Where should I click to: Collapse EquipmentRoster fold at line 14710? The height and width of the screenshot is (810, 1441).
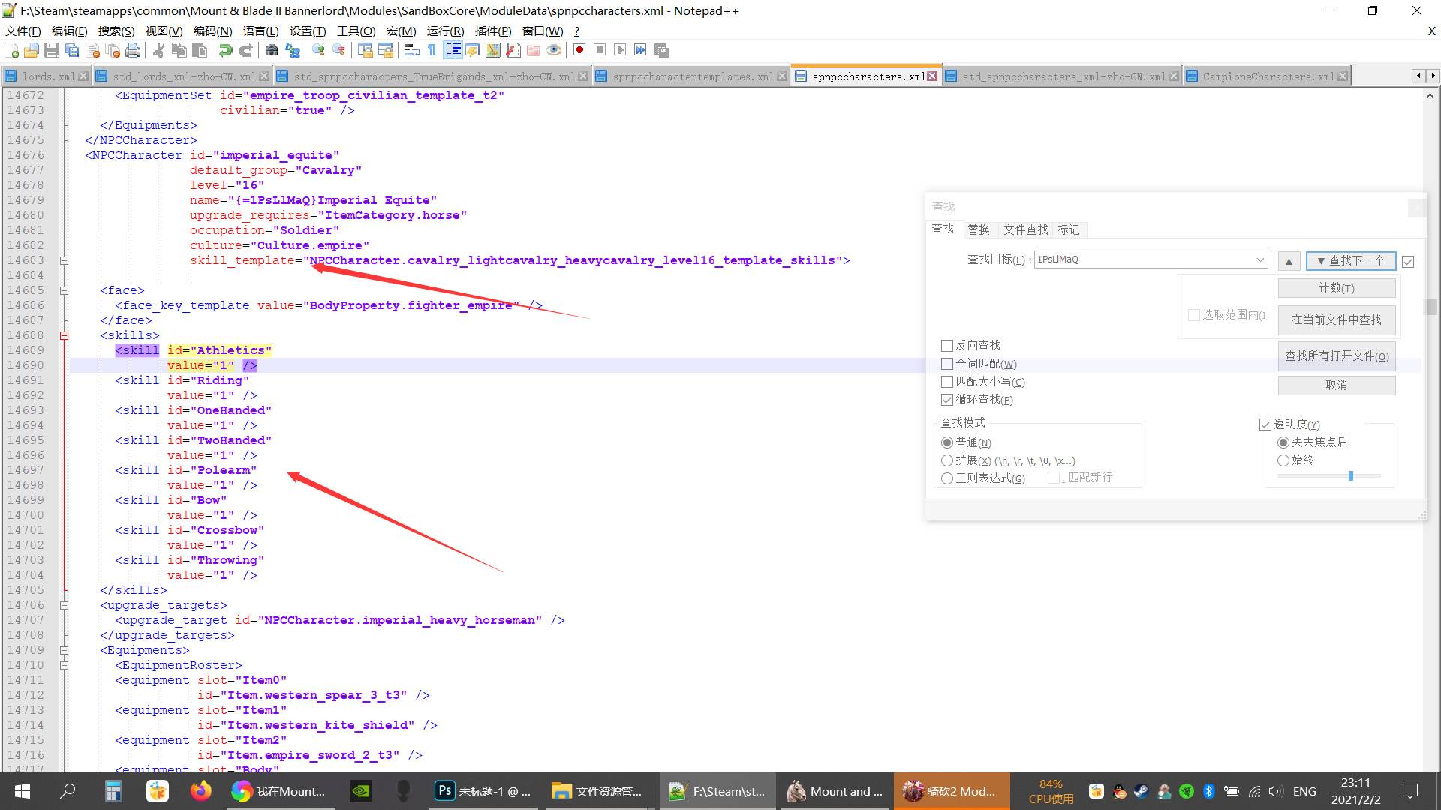tap(65, 665)
